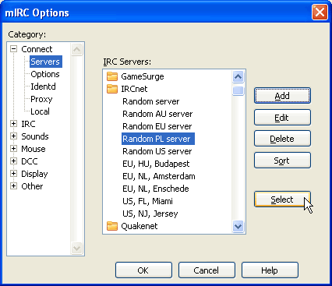Click the Cancel button

click(x=207, y=270)
